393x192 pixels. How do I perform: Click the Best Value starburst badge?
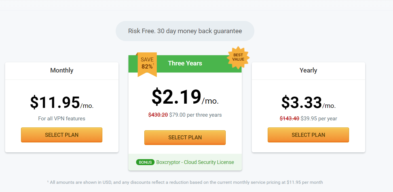[238, 57]
